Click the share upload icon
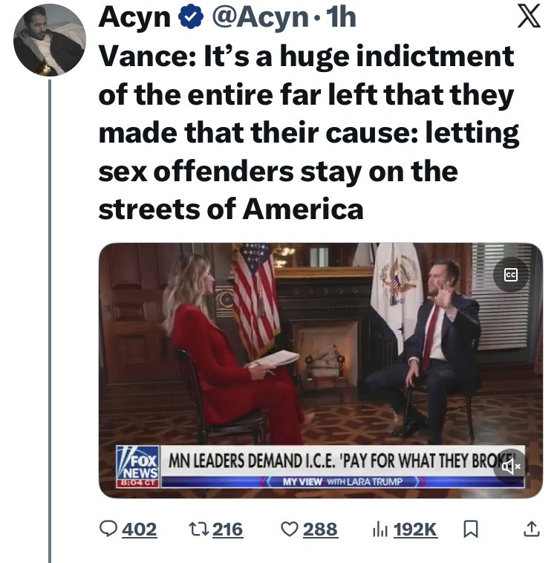 tap(530, 530)
